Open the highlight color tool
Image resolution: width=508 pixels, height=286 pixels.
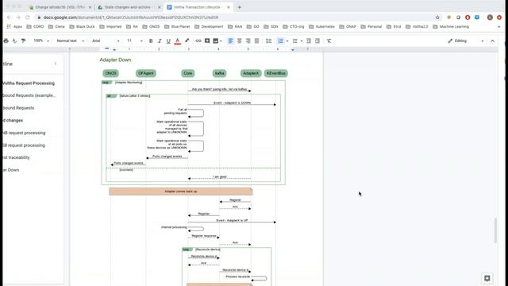point(187,41)
